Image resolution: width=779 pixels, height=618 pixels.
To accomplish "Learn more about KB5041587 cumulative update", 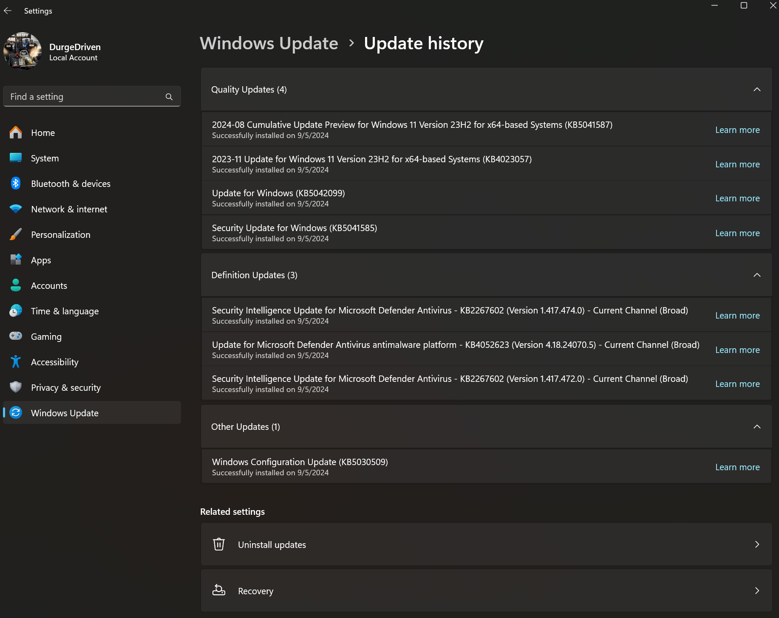I will tap(737, 130).
